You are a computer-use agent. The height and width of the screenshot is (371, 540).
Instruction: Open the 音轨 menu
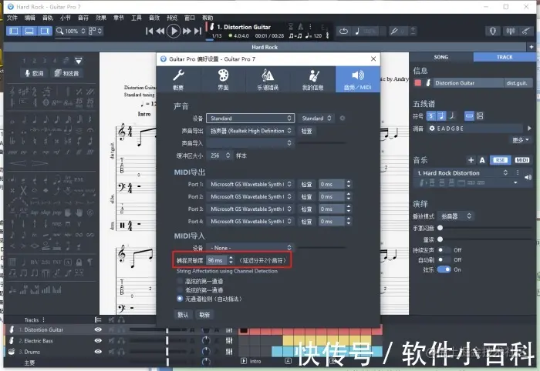click(x=48, y=18)
